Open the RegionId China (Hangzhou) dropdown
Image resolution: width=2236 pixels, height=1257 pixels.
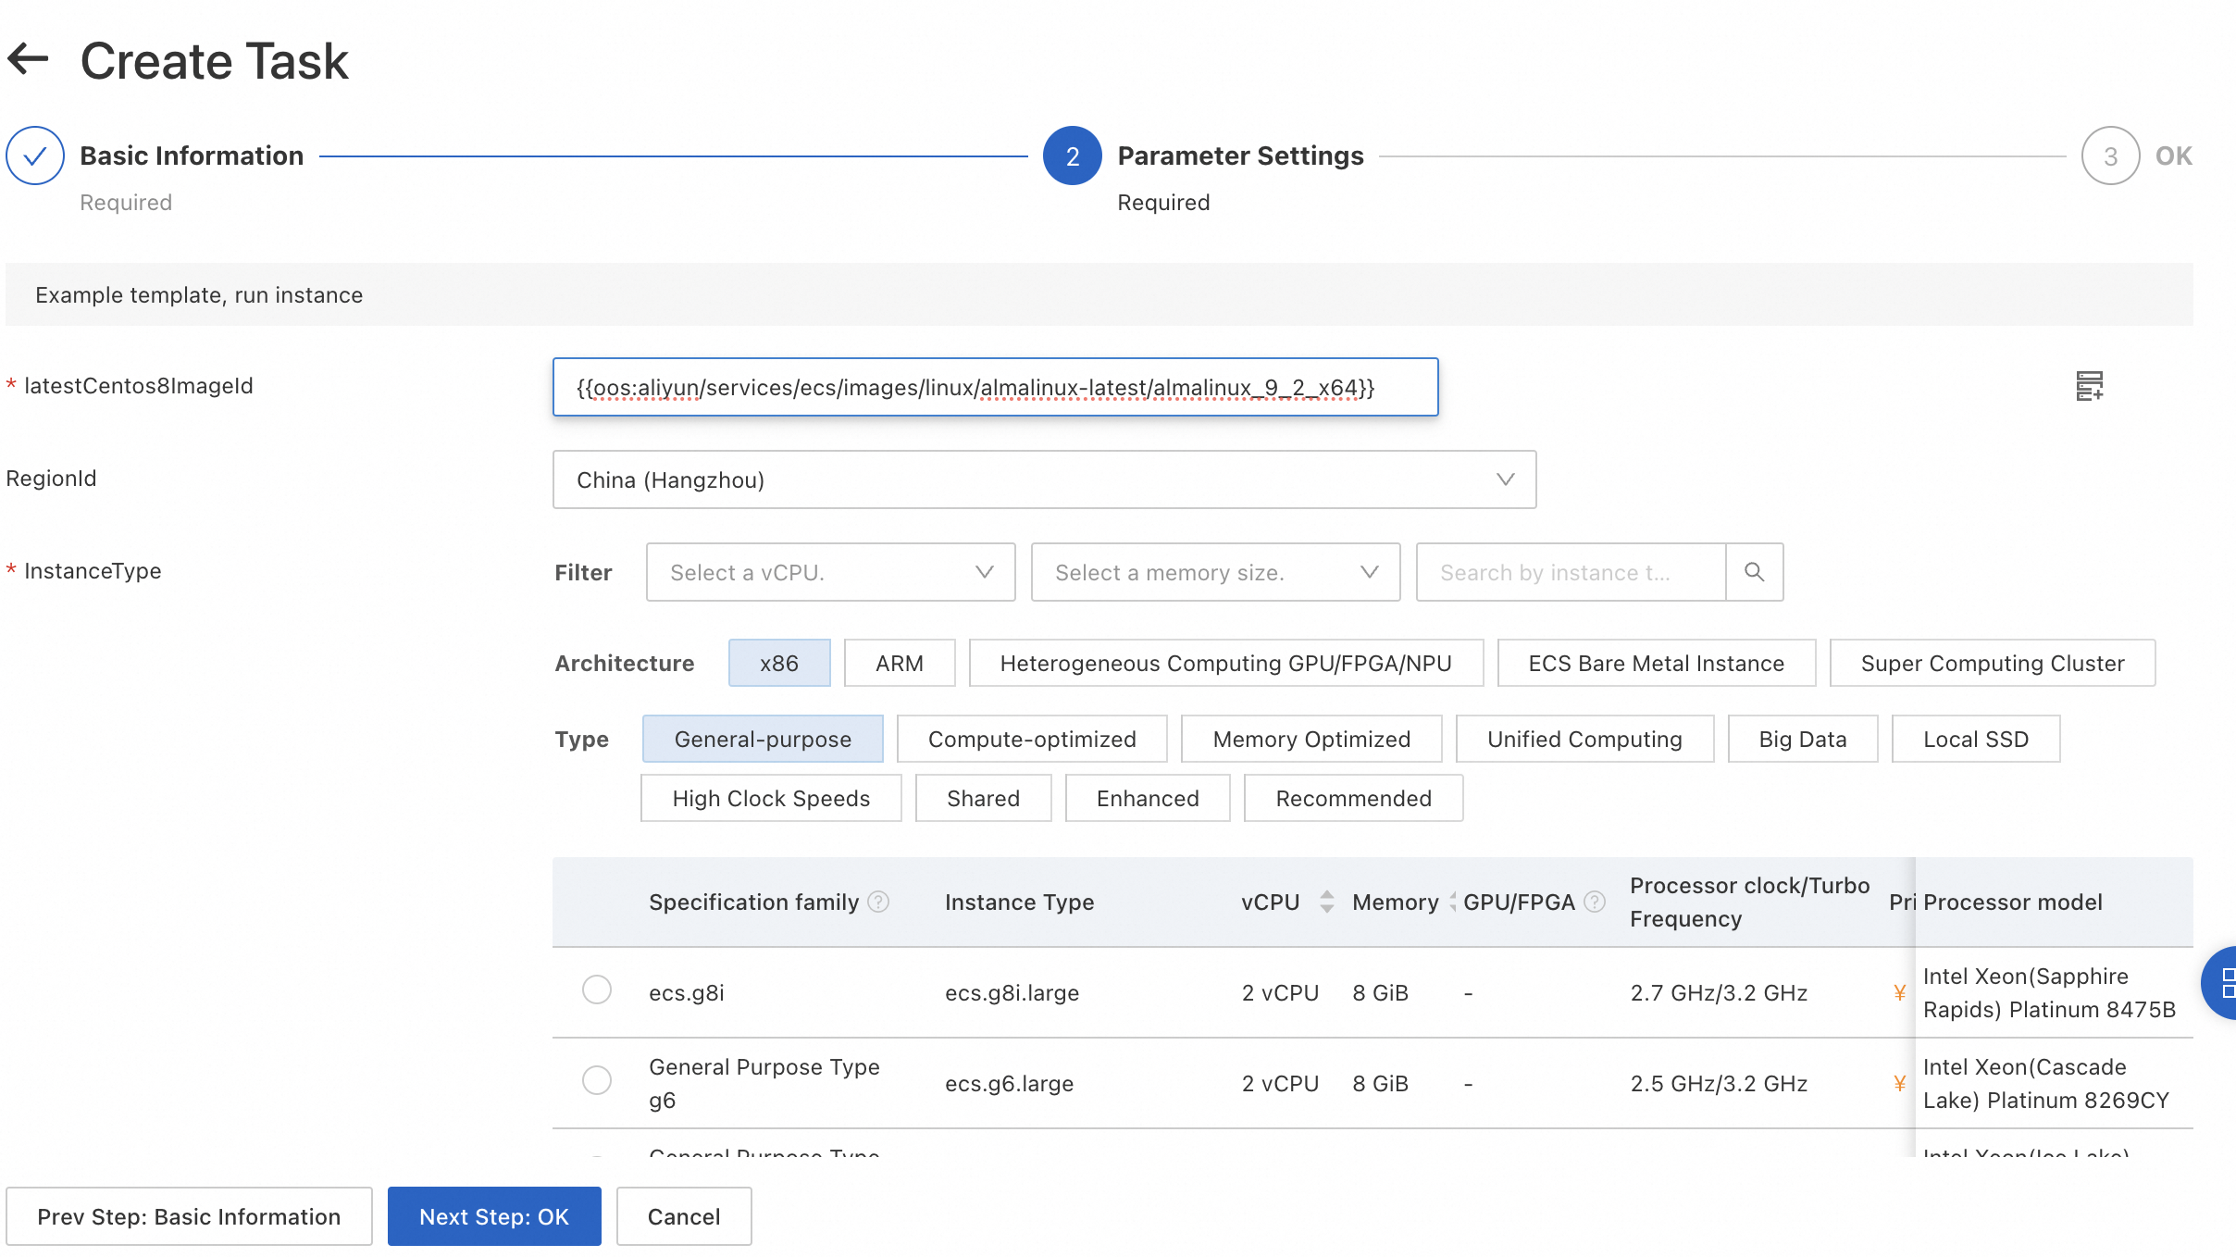click(1044, 479)
